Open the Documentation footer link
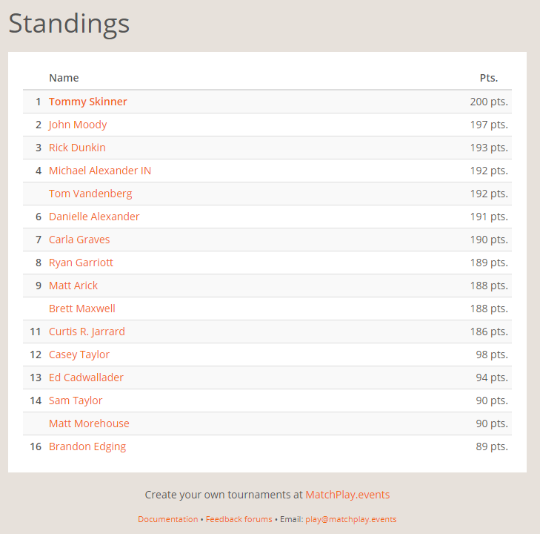540x534 pixels. [167, 519]
